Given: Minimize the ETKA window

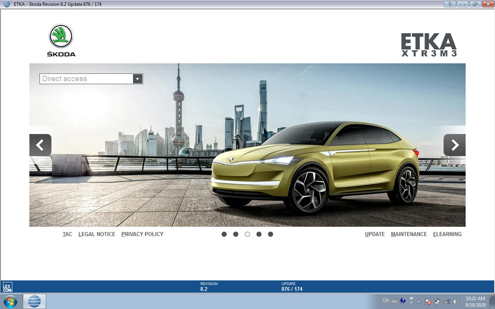Looking at the screenshot, I should (x=462, y=4).
